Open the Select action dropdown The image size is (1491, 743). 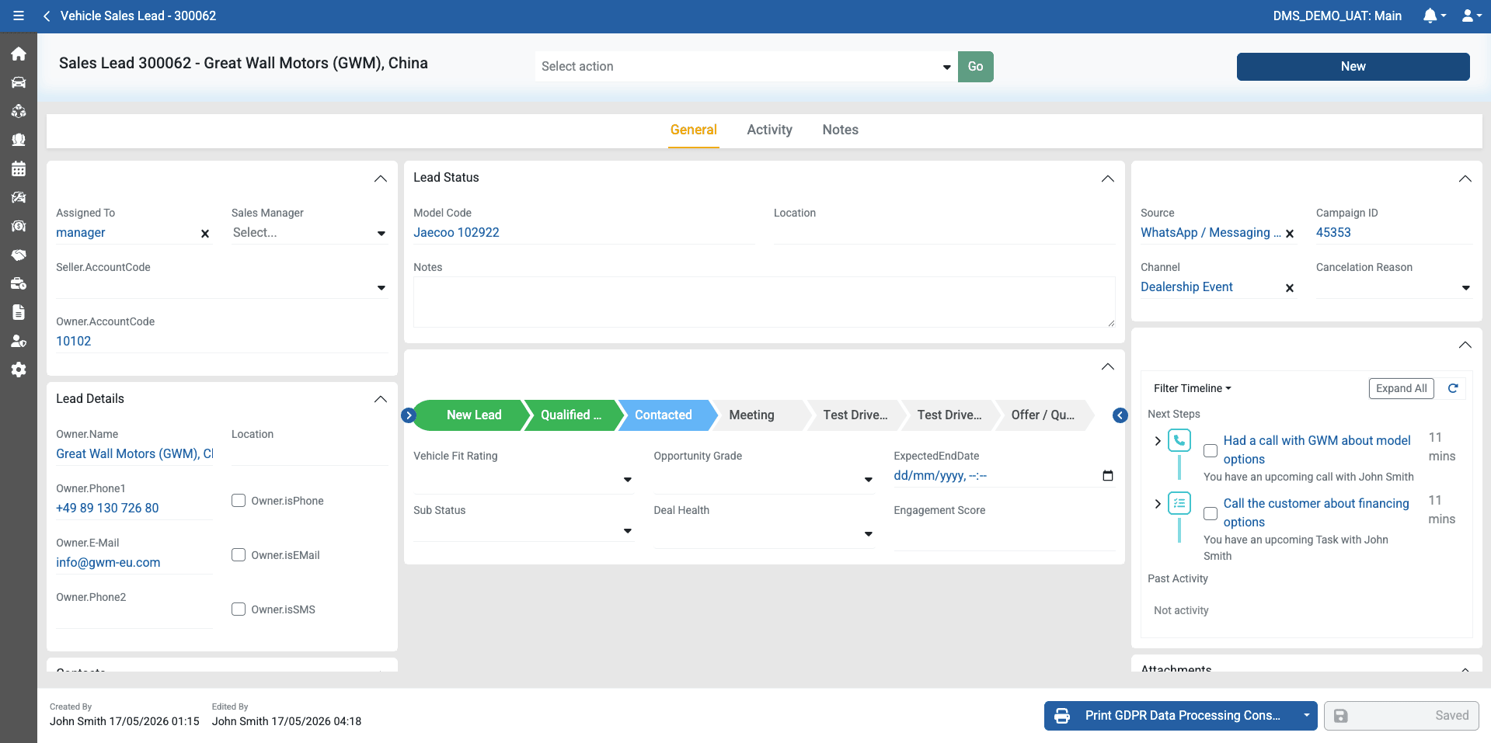[746, 67]
